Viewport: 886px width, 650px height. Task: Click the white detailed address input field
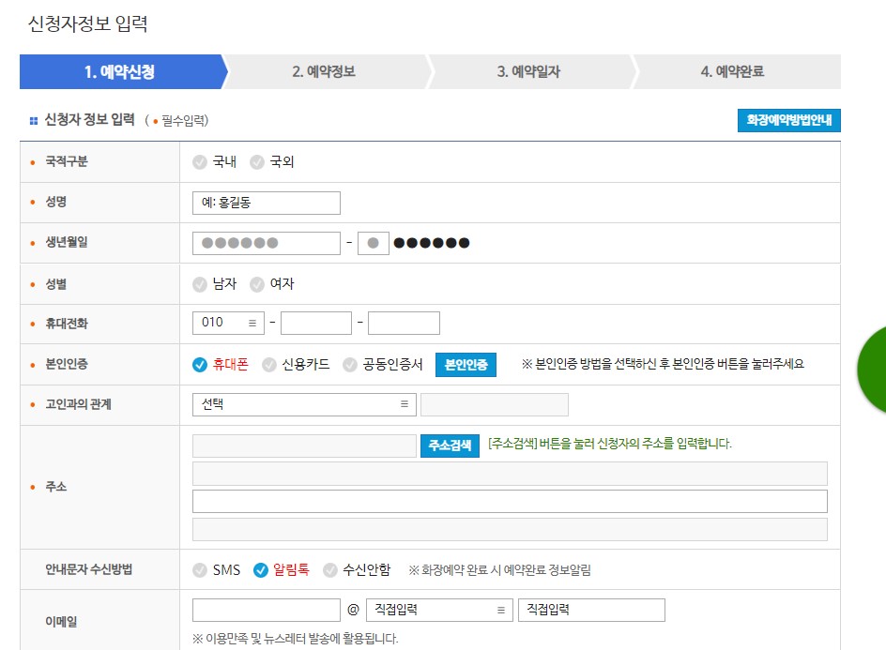510,502
